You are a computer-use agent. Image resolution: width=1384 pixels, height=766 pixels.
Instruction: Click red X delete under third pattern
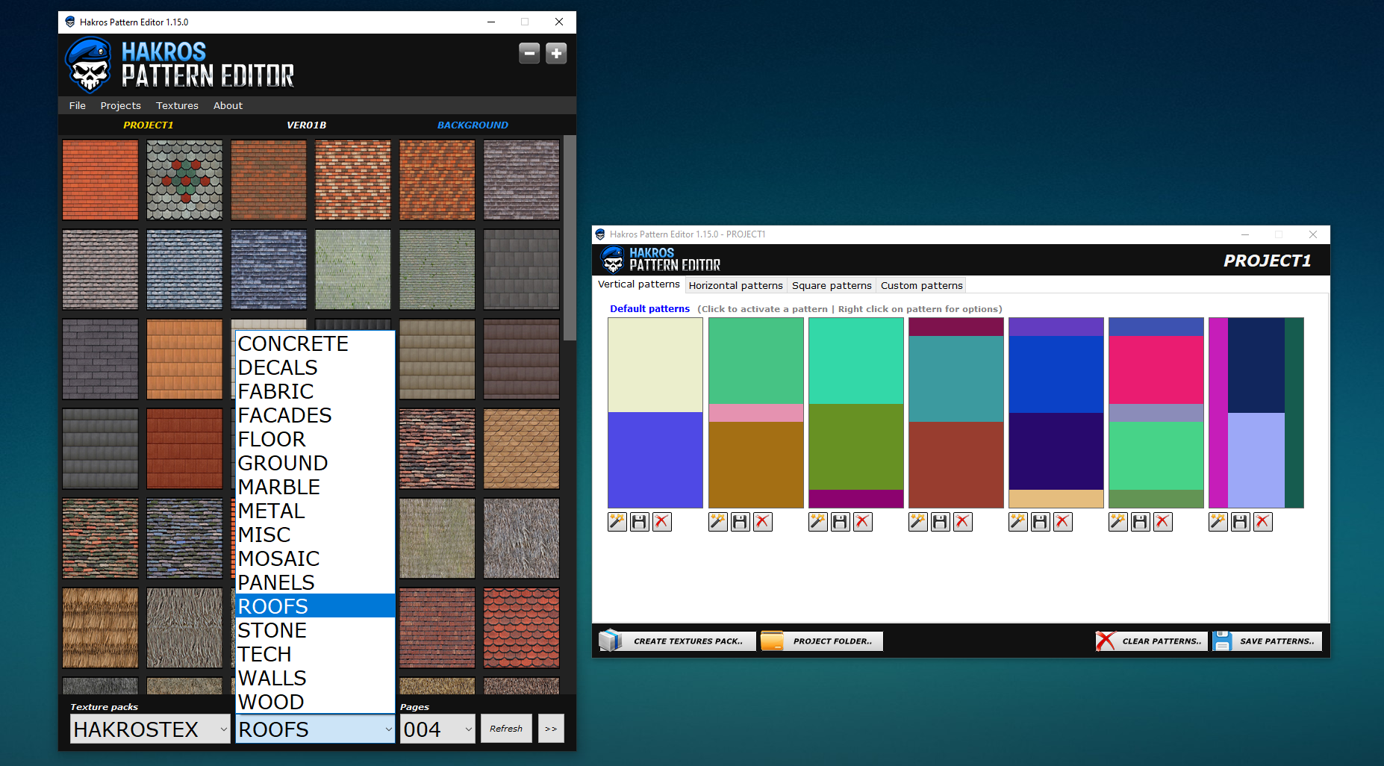coord(863,522)
